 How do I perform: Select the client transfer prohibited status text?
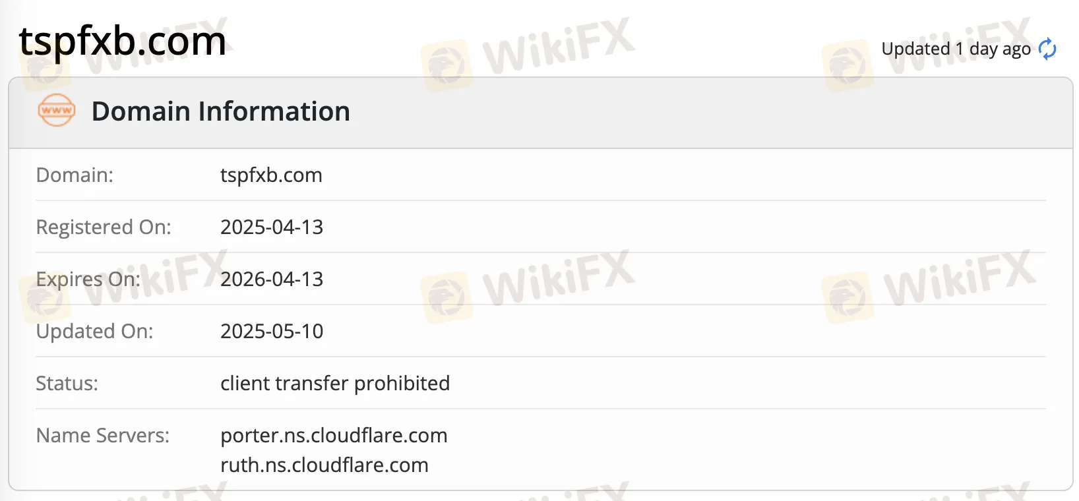point(335,383)
